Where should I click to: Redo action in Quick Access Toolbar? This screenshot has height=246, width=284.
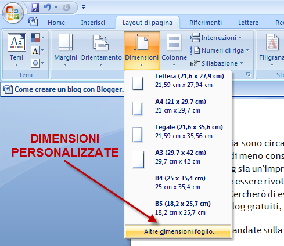point(66,8)
